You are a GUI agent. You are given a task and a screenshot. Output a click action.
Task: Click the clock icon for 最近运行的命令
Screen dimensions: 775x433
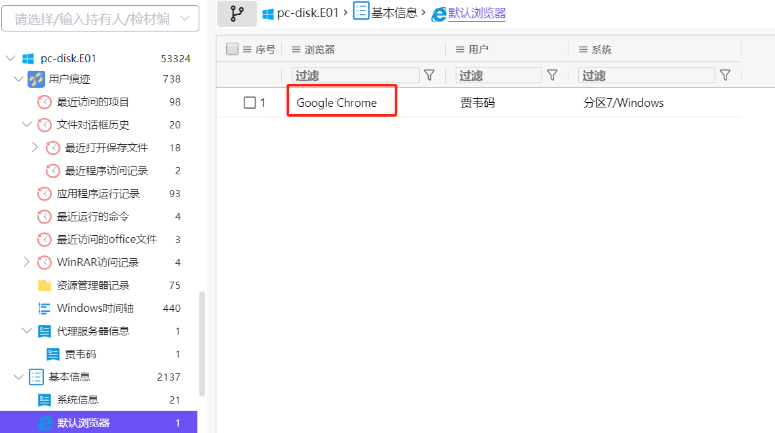pyautogui.click(x=45, y=216)
